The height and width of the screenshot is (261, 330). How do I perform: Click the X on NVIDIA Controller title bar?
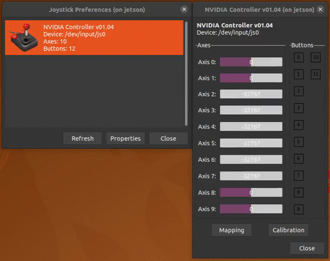tap(320, 9)
